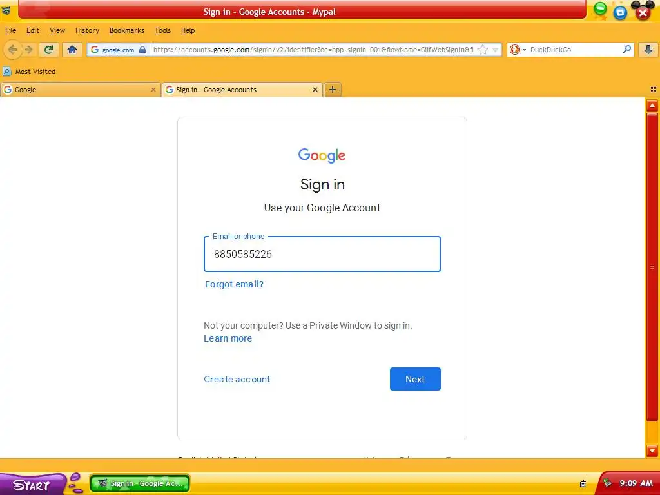Screen dimensions: 660x495
Task: Open the URL history dropdown arrow
Action: coord(496,50)
